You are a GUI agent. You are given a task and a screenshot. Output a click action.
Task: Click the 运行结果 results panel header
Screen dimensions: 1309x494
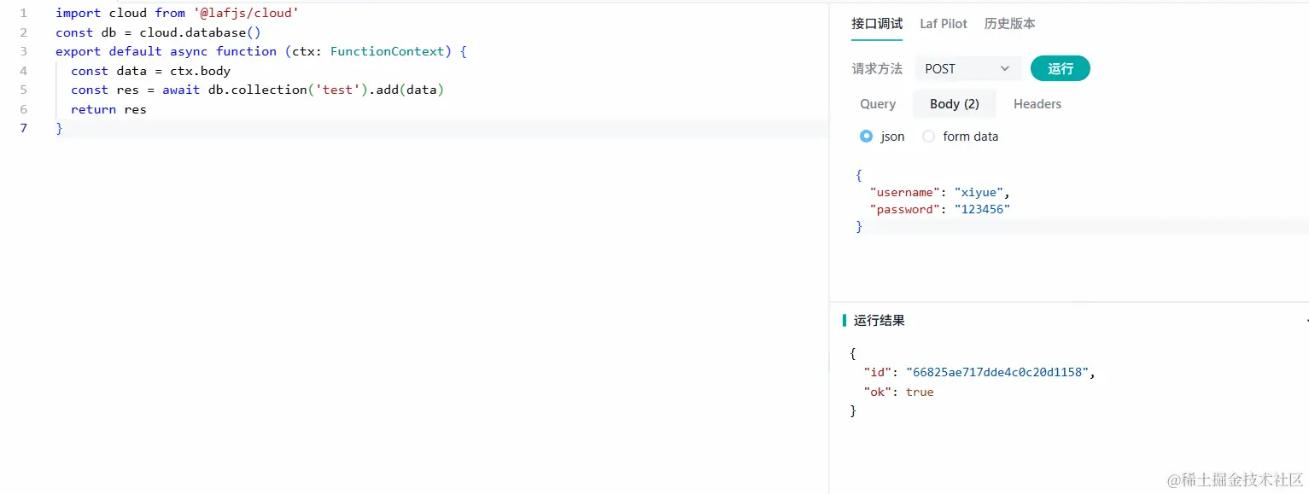880,320
